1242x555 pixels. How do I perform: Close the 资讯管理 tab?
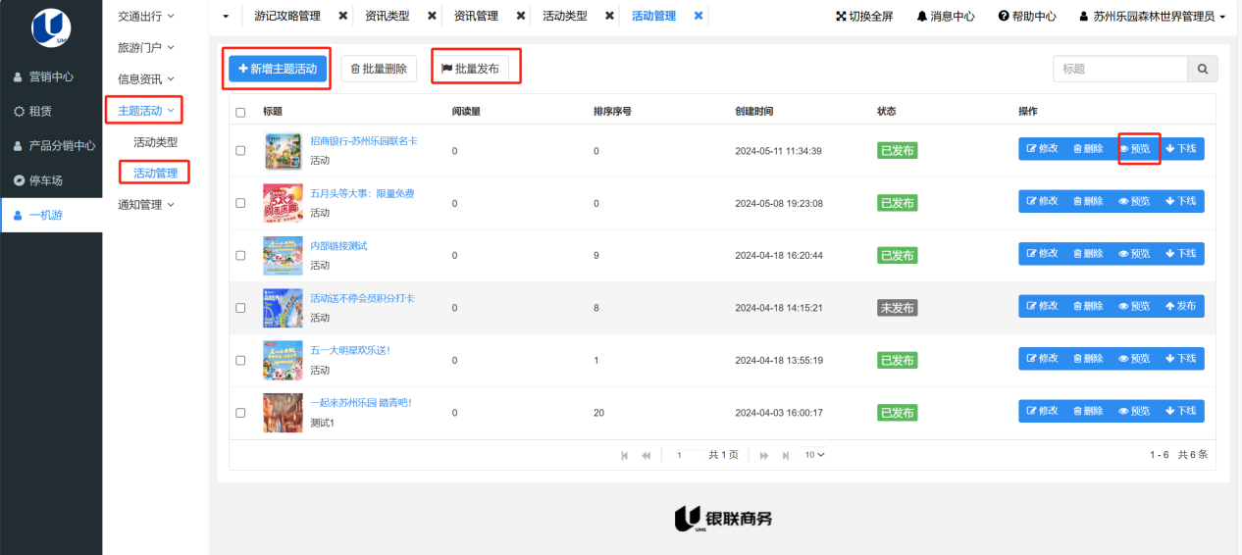click(521, 17)
